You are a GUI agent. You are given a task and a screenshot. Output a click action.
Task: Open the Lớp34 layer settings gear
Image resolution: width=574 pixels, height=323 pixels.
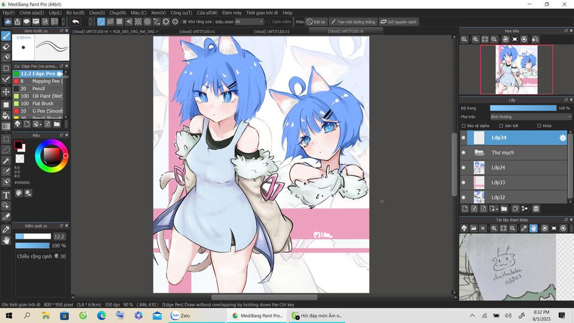click(x=563, y=137)
